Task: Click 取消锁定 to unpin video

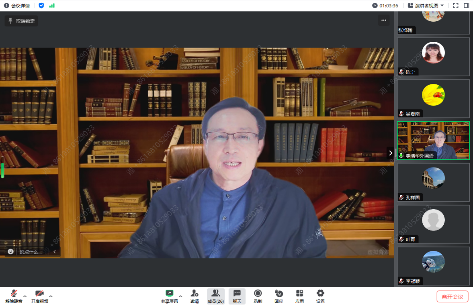Action: (22, 21)
